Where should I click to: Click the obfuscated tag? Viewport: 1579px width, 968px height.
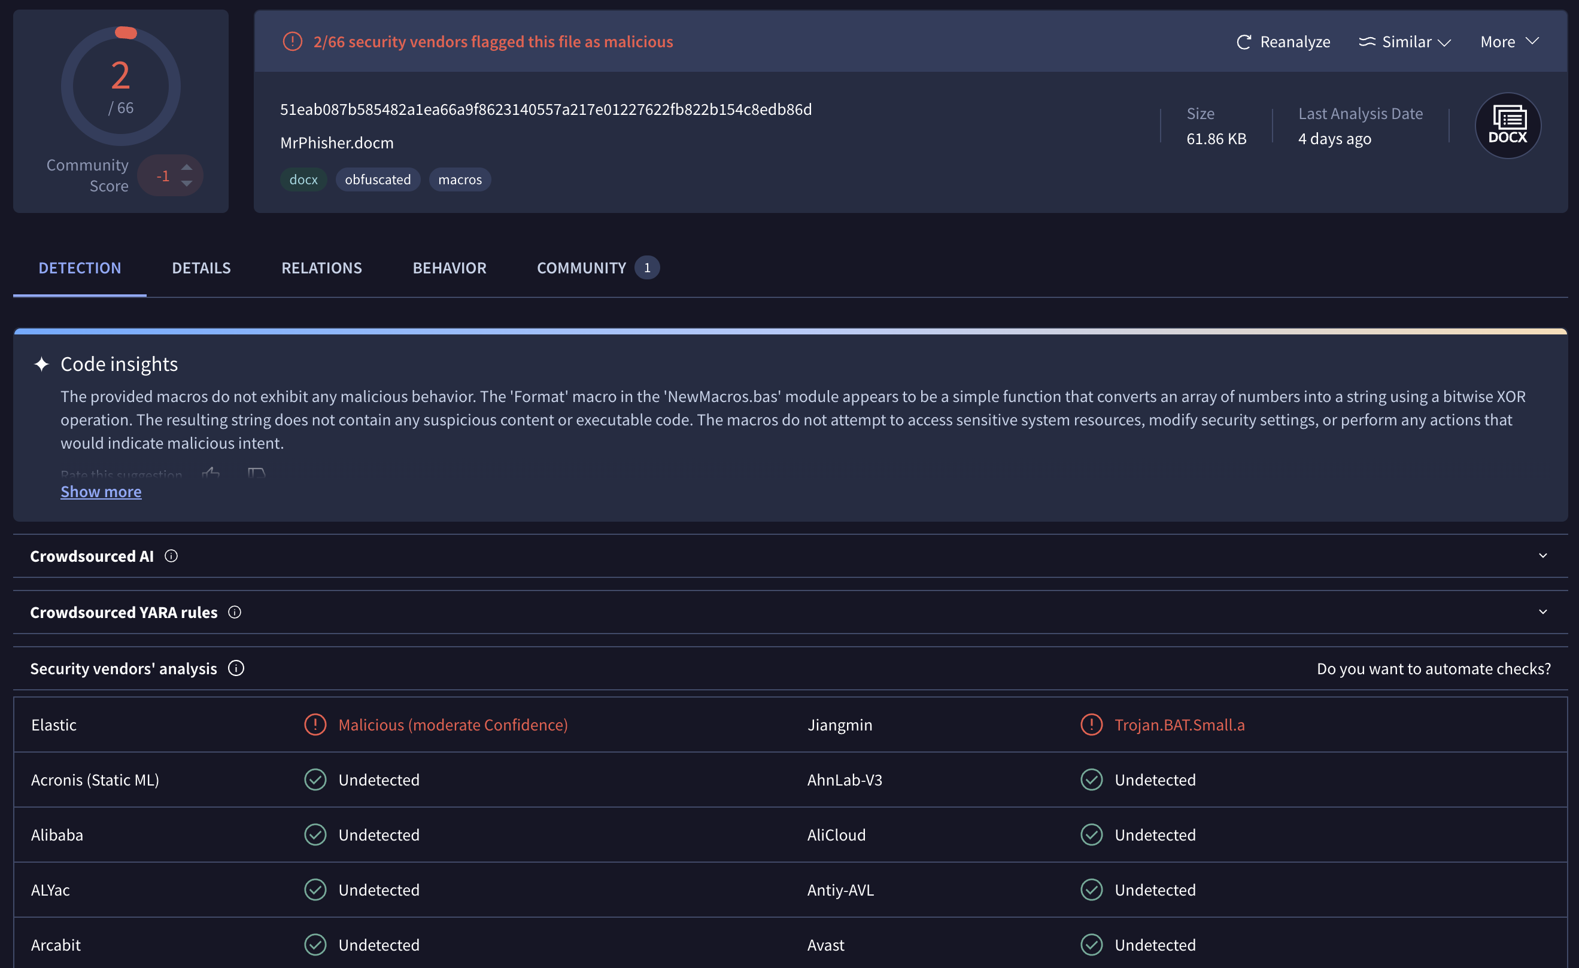point(378,179)
